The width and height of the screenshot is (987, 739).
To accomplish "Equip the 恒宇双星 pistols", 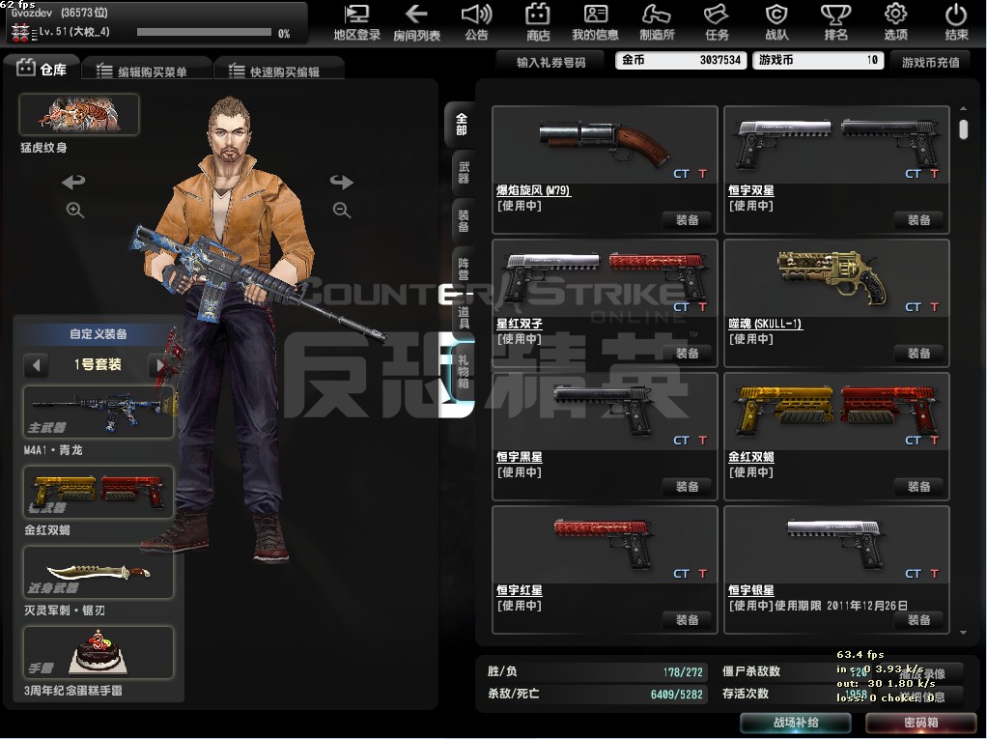I will tap(918, 220).
